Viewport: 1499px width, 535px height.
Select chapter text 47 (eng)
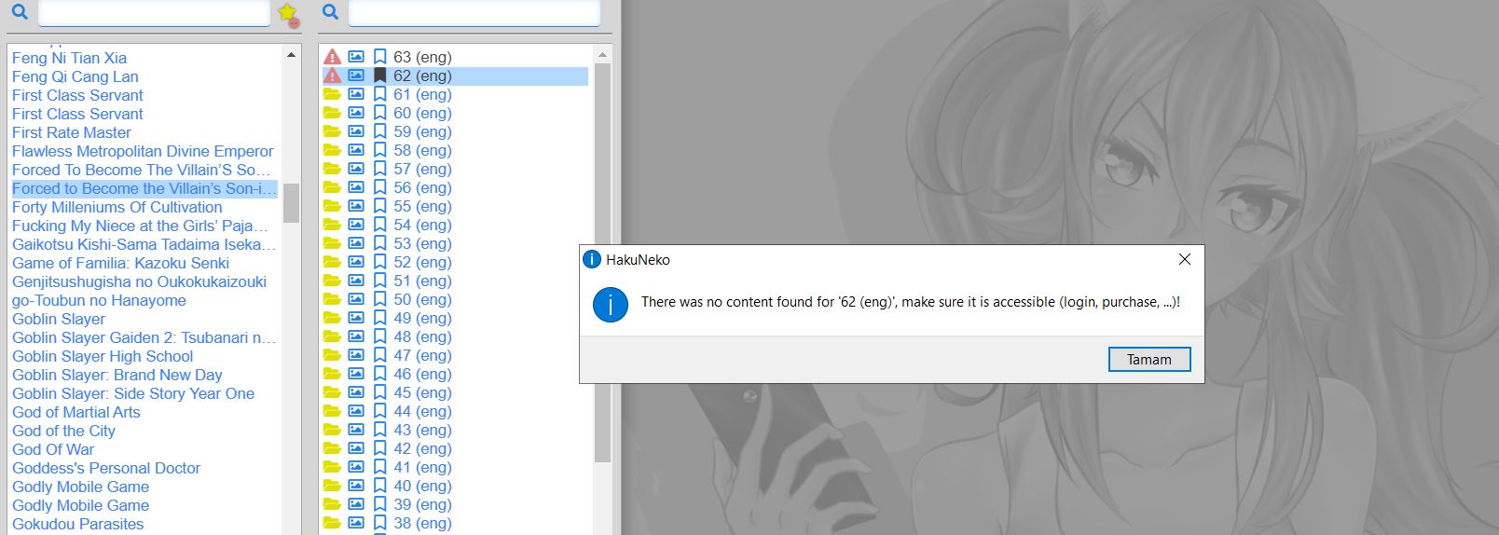pyautogui.click(x=422, y=355)
